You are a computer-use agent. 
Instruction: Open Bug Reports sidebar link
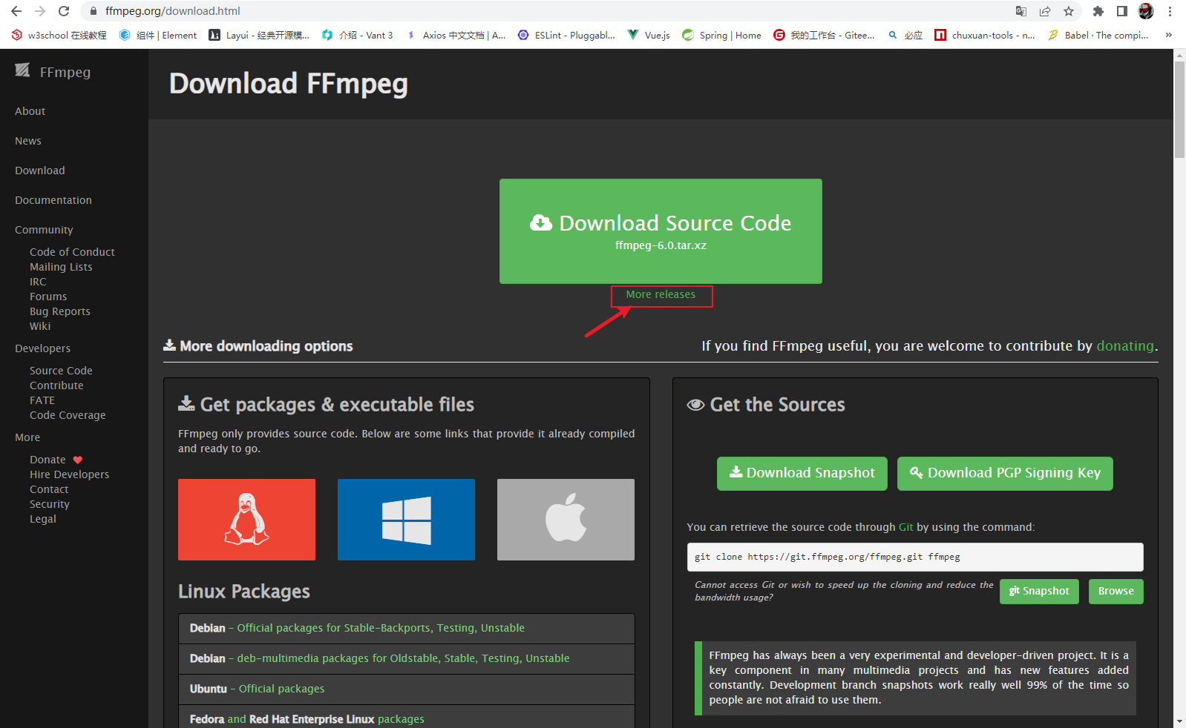point(60,311)
